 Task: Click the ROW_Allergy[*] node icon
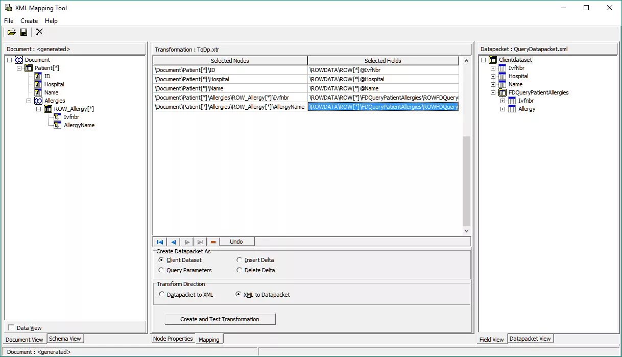coord(48,109)
